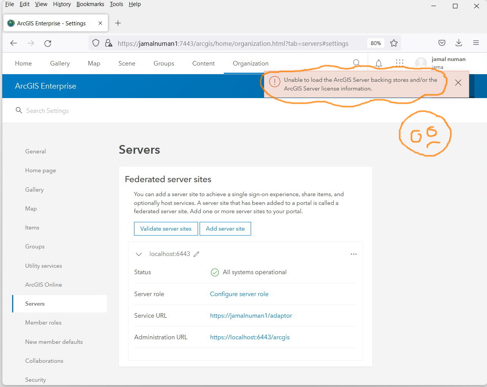
Task: Open the portal search magnifier
Action: (x=356, y=63)
